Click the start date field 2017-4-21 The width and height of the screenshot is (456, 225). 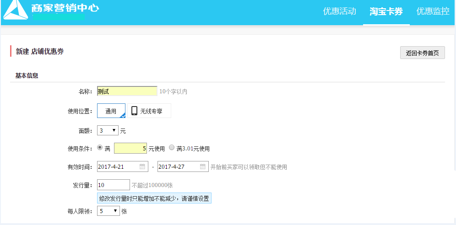pyautogui.click(x=122, y=166)
